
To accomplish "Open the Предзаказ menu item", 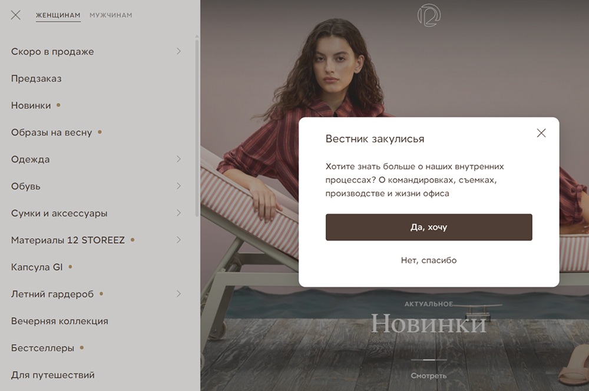I will (37, 78).
